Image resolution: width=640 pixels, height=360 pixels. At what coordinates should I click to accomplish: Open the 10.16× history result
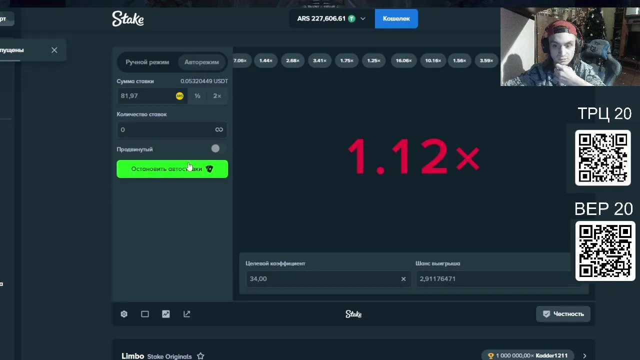pyautogui.click(x=433, y=60)
